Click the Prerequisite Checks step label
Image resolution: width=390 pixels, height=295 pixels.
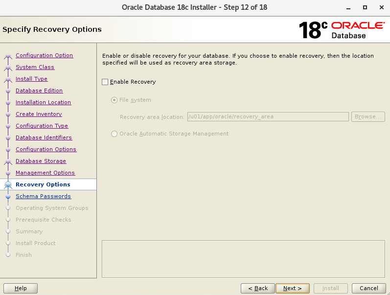click(x=44, y=220)
